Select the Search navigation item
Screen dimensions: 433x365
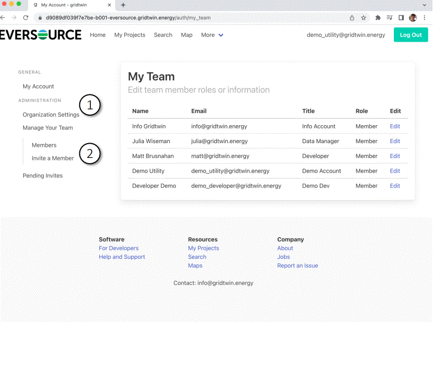point(163,35)
